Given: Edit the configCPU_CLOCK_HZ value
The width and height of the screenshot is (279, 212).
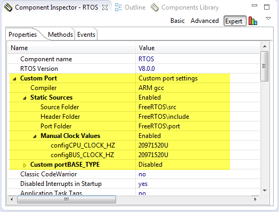Looking at the screenshot, I should (153, 145).
